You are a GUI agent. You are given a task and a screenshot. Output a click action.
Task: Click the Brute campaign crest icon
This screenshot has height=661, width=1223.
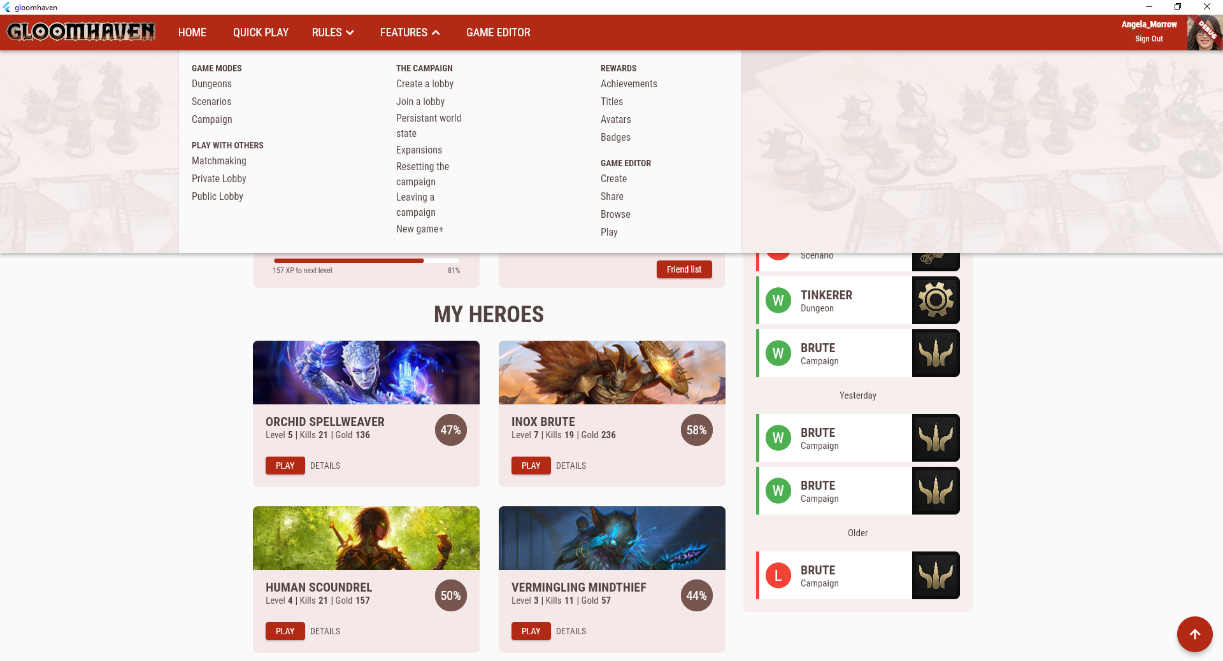point(936,353)
